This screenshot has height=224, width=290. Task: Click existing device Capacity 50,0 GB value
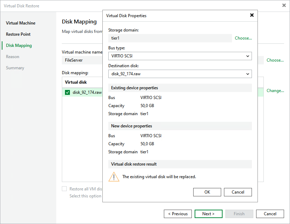(x=147, y=106)
